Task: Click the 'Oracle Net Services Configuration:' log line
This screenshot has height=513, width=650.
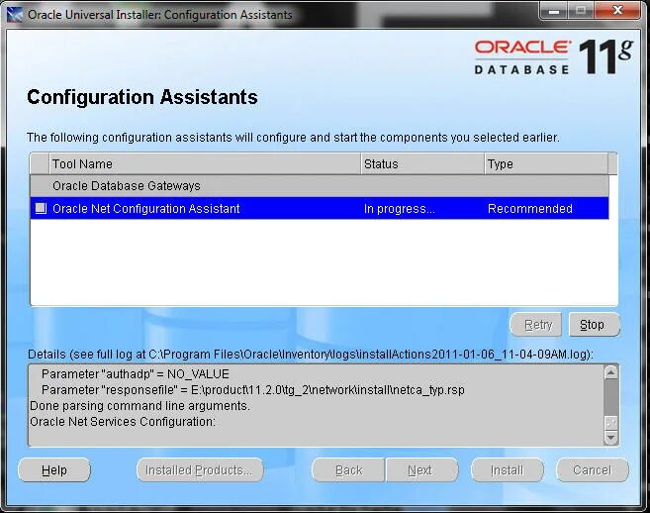Action: pyautogui.click(x=123, y=421)
